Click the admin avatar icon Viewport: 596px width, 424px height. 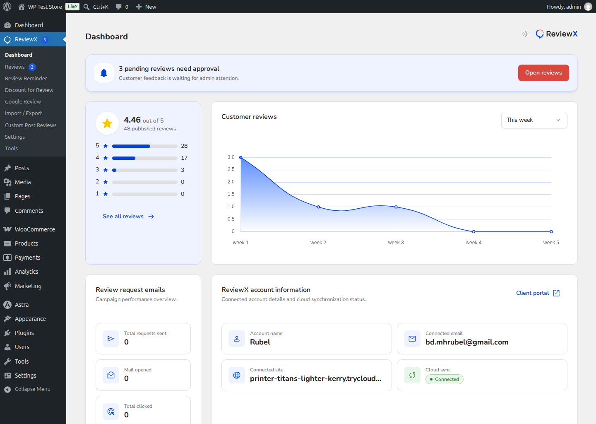588,7
